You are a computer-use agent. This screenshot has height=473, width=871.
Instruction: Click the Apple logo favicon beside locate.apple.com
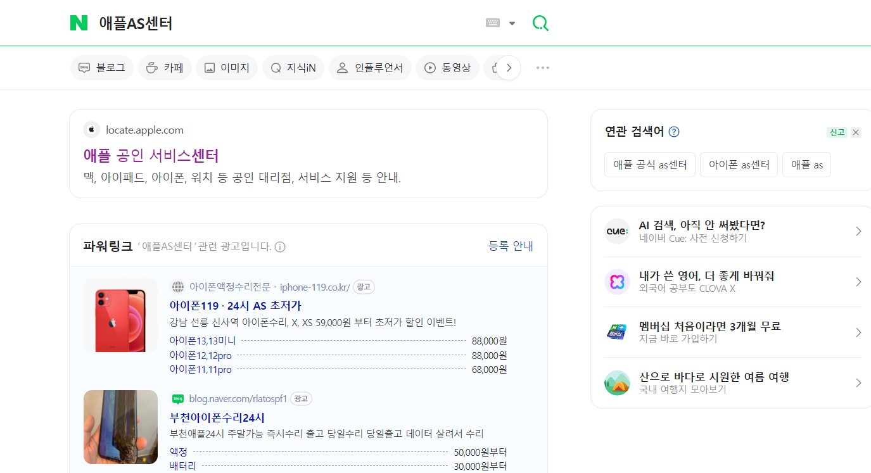tap(91, 130)
